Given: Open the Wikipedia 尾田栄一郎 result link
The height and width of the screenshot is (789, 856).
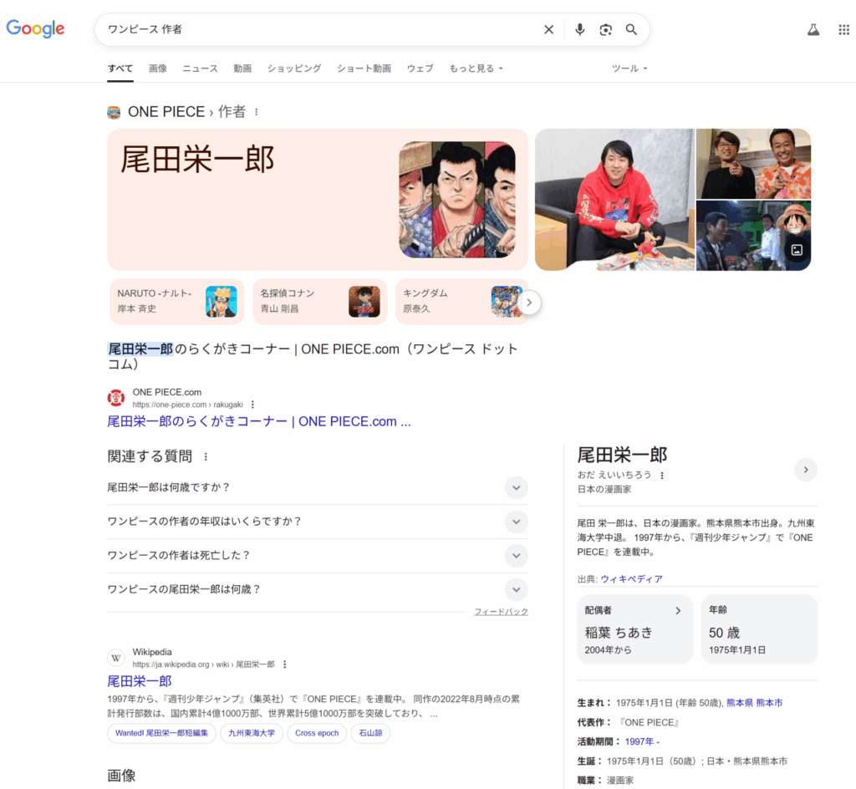Looking at the screenshot, I should click(140, 681).
